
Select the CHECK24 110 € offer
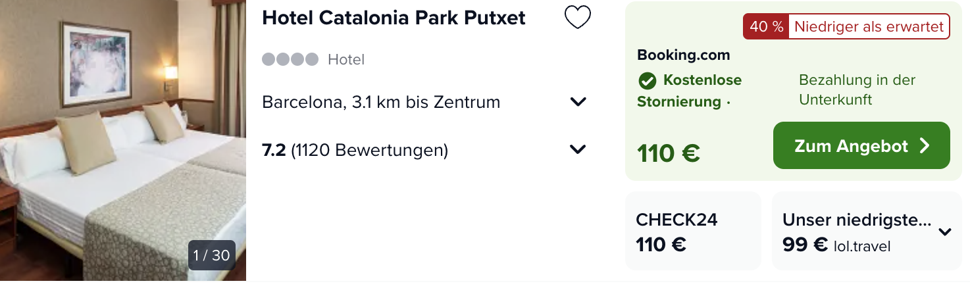(693, 231)
